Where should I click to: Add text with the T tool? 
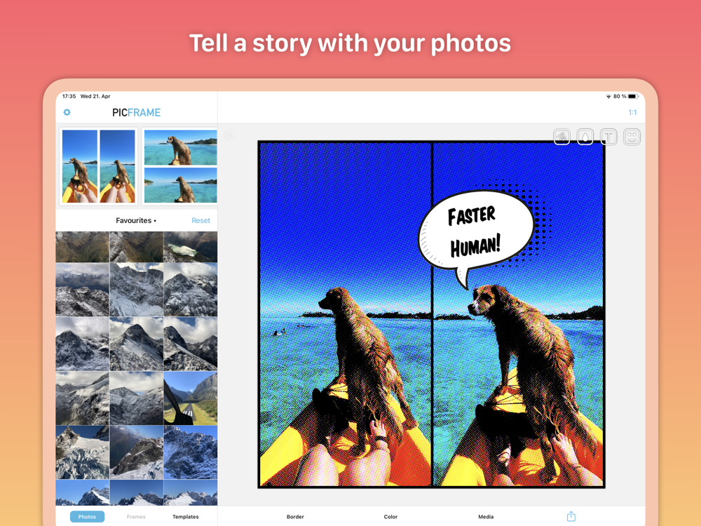coord(608,137)
